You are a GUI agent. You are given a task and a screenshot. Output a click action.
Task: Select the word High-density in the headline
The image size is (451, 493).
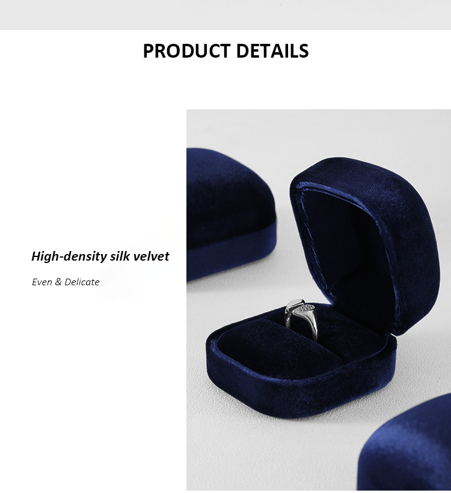coord(69,256)
